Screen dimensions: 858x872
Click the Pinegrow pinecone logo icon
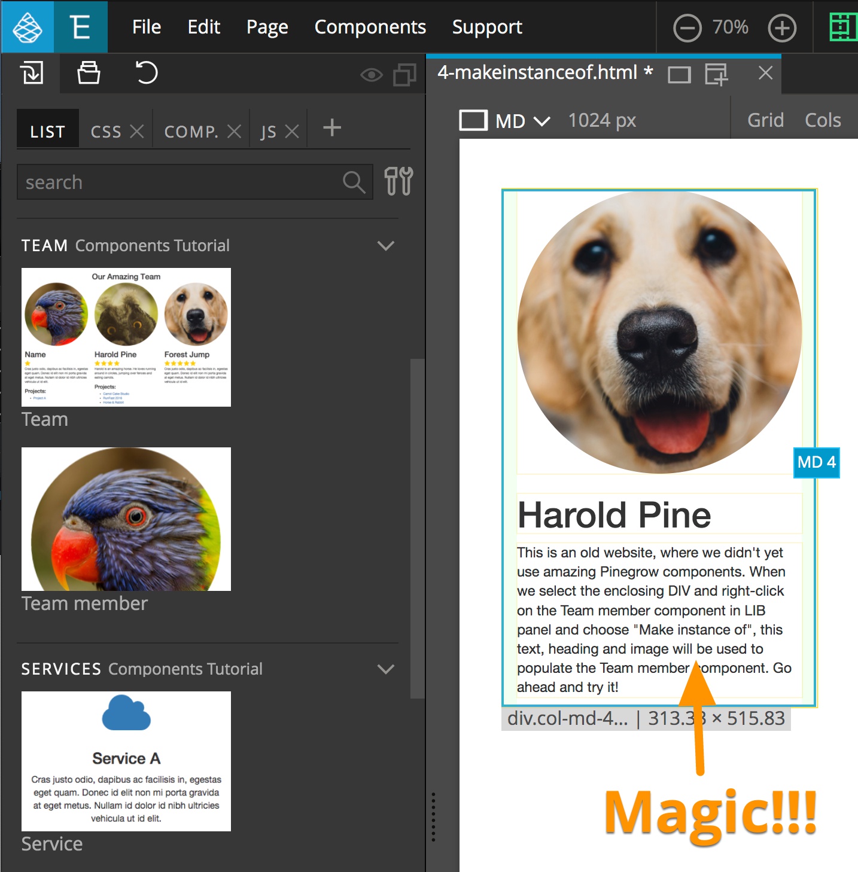(x=28, y=27)
